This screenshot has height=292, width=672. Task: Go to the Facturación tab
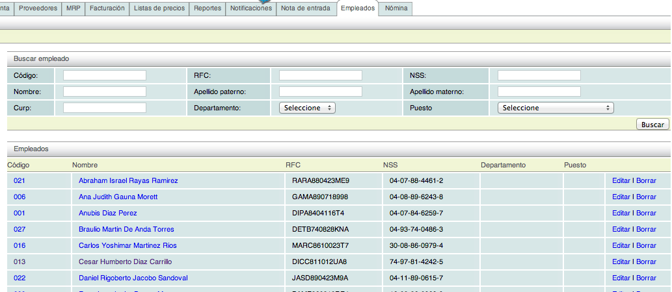(107, 8)
